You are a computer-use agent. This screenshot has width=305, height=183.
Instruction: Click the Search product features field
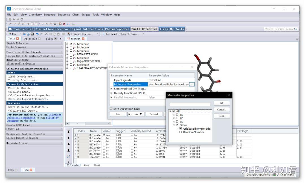[x=280, y=29]
